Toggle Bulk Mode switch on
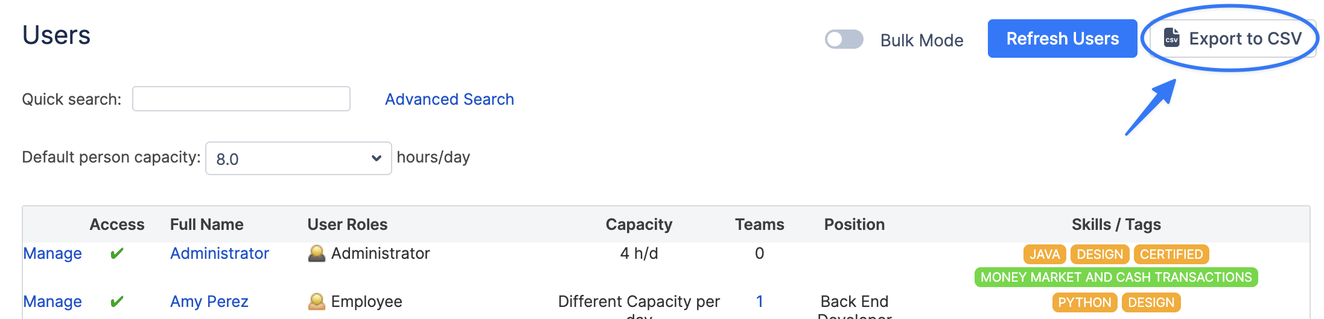The width and height of the screenshot is (1324, 319). pyautogui.click(x=844, y=40)
